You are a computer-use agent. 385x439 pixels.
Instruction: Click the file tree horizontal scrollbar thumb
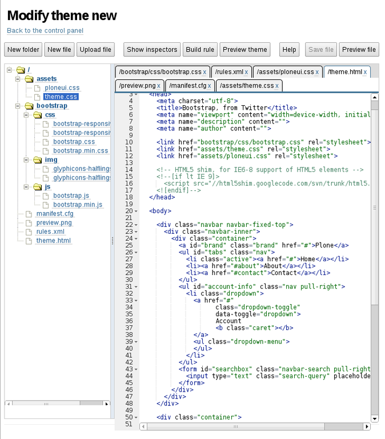pos(46,404)
